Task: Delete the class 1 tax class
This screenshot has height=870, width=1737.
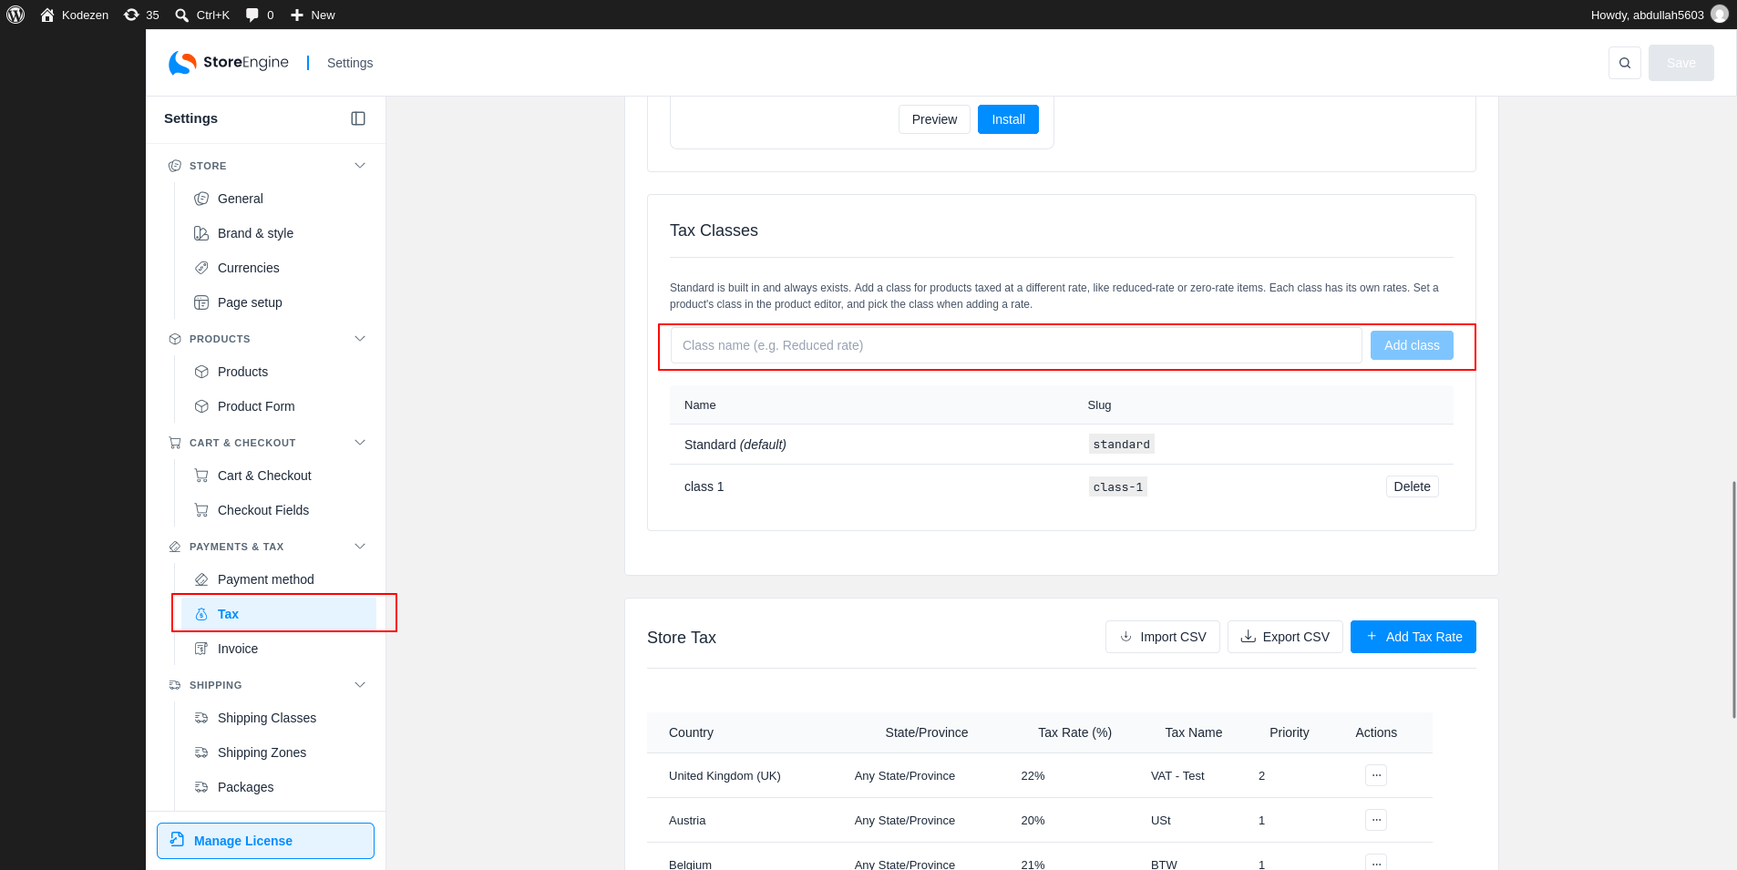Action: coord(1412,486)
